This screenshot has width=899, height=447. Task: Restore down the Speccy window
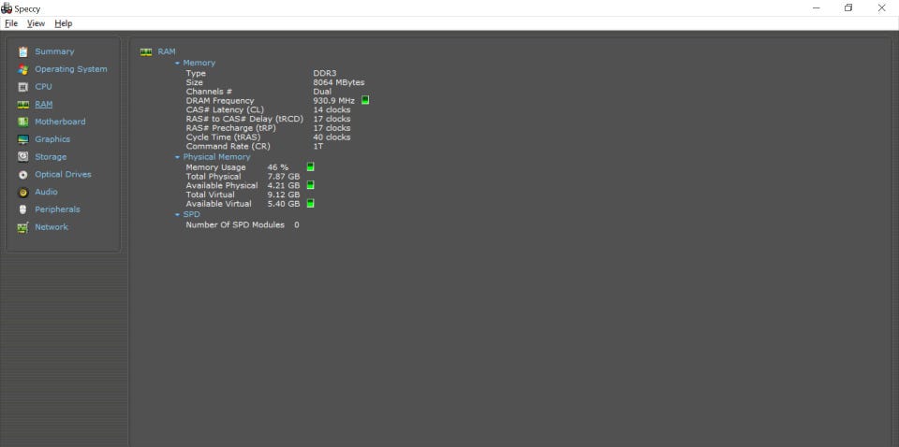848,8
